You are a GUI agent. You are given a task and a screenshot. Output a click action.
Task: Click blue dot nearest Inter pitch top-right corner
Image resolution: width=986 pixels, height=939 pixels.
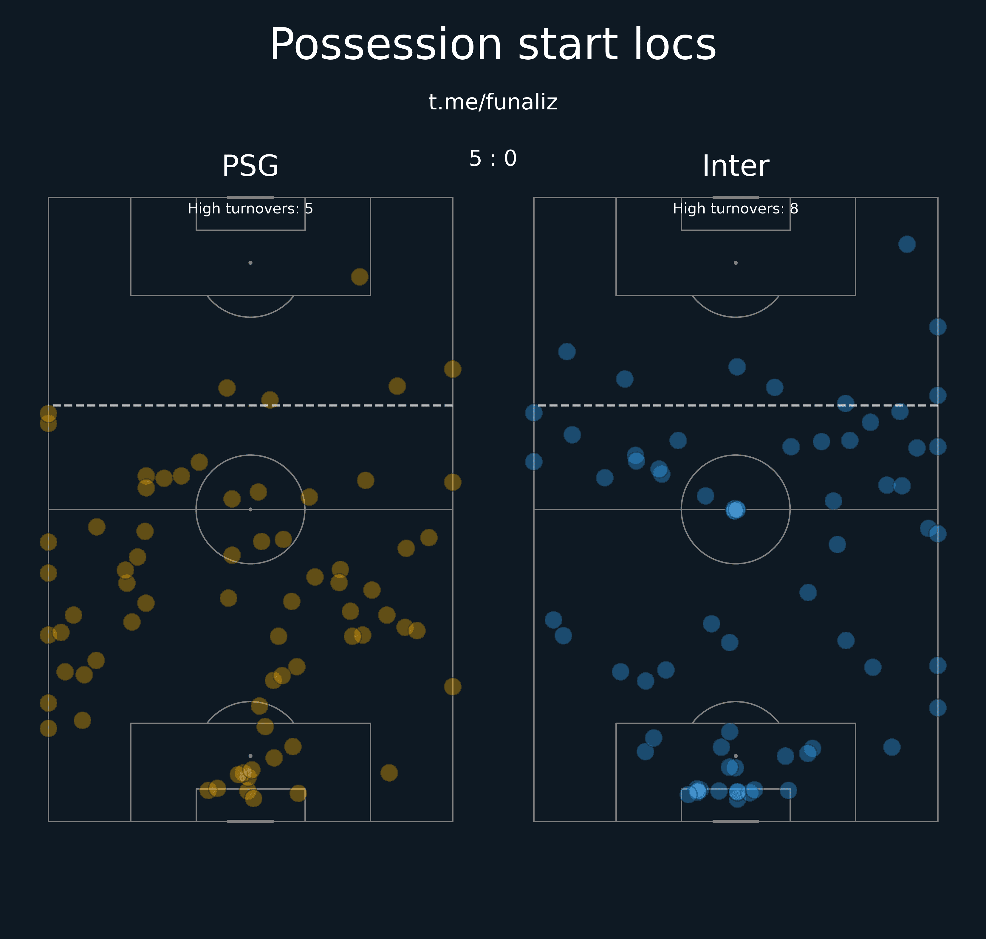[907, 244]
